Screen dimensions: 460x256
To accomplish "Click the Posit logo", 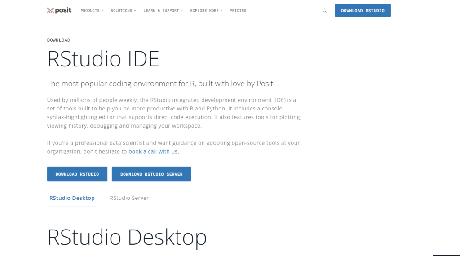I will tap(59, 11).
